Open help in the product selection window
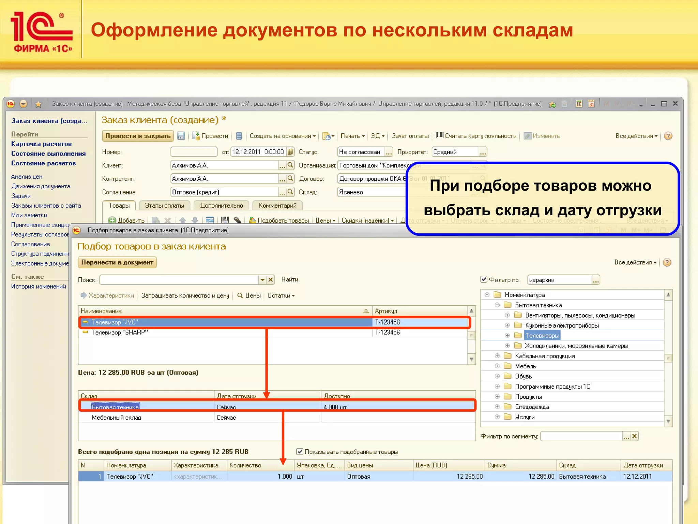This screenshot has width=698, height=524. point(667,262)
